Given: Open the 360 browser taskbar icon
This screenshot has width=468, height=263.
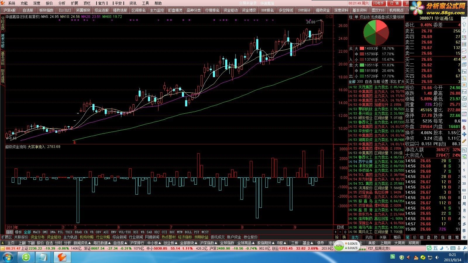Looking at the screenshot, I should (26, 257).
